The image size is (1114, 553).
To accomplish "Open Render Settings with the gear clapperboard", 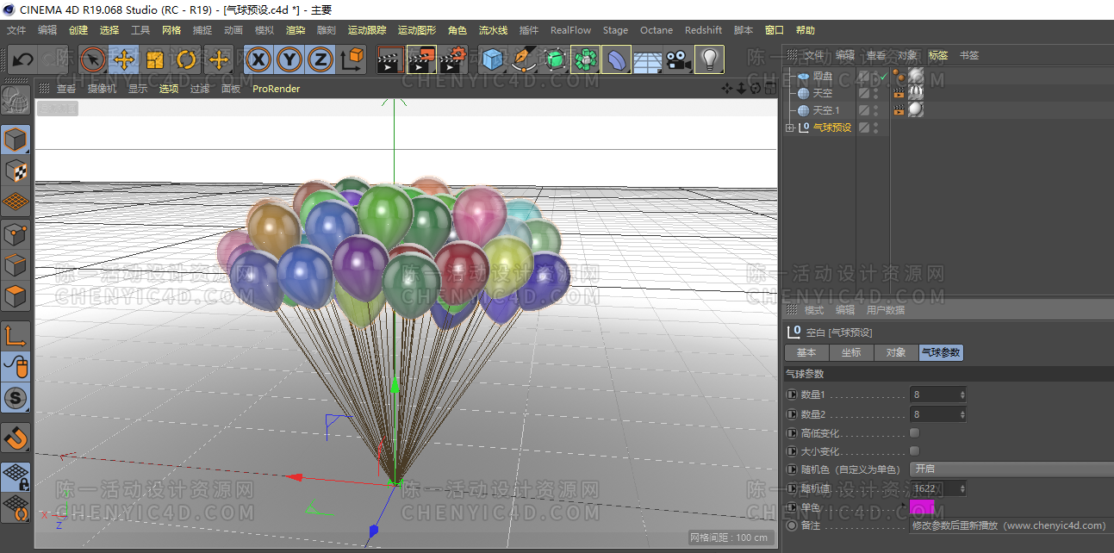I will click(453, 59).
